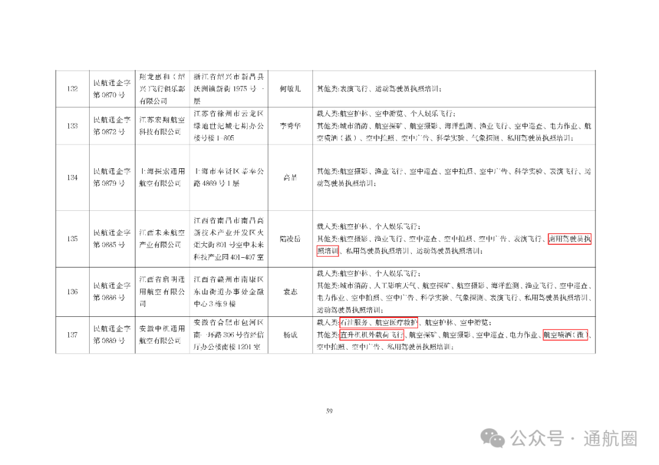Select certificate number 第0885号

click(109, 244)
